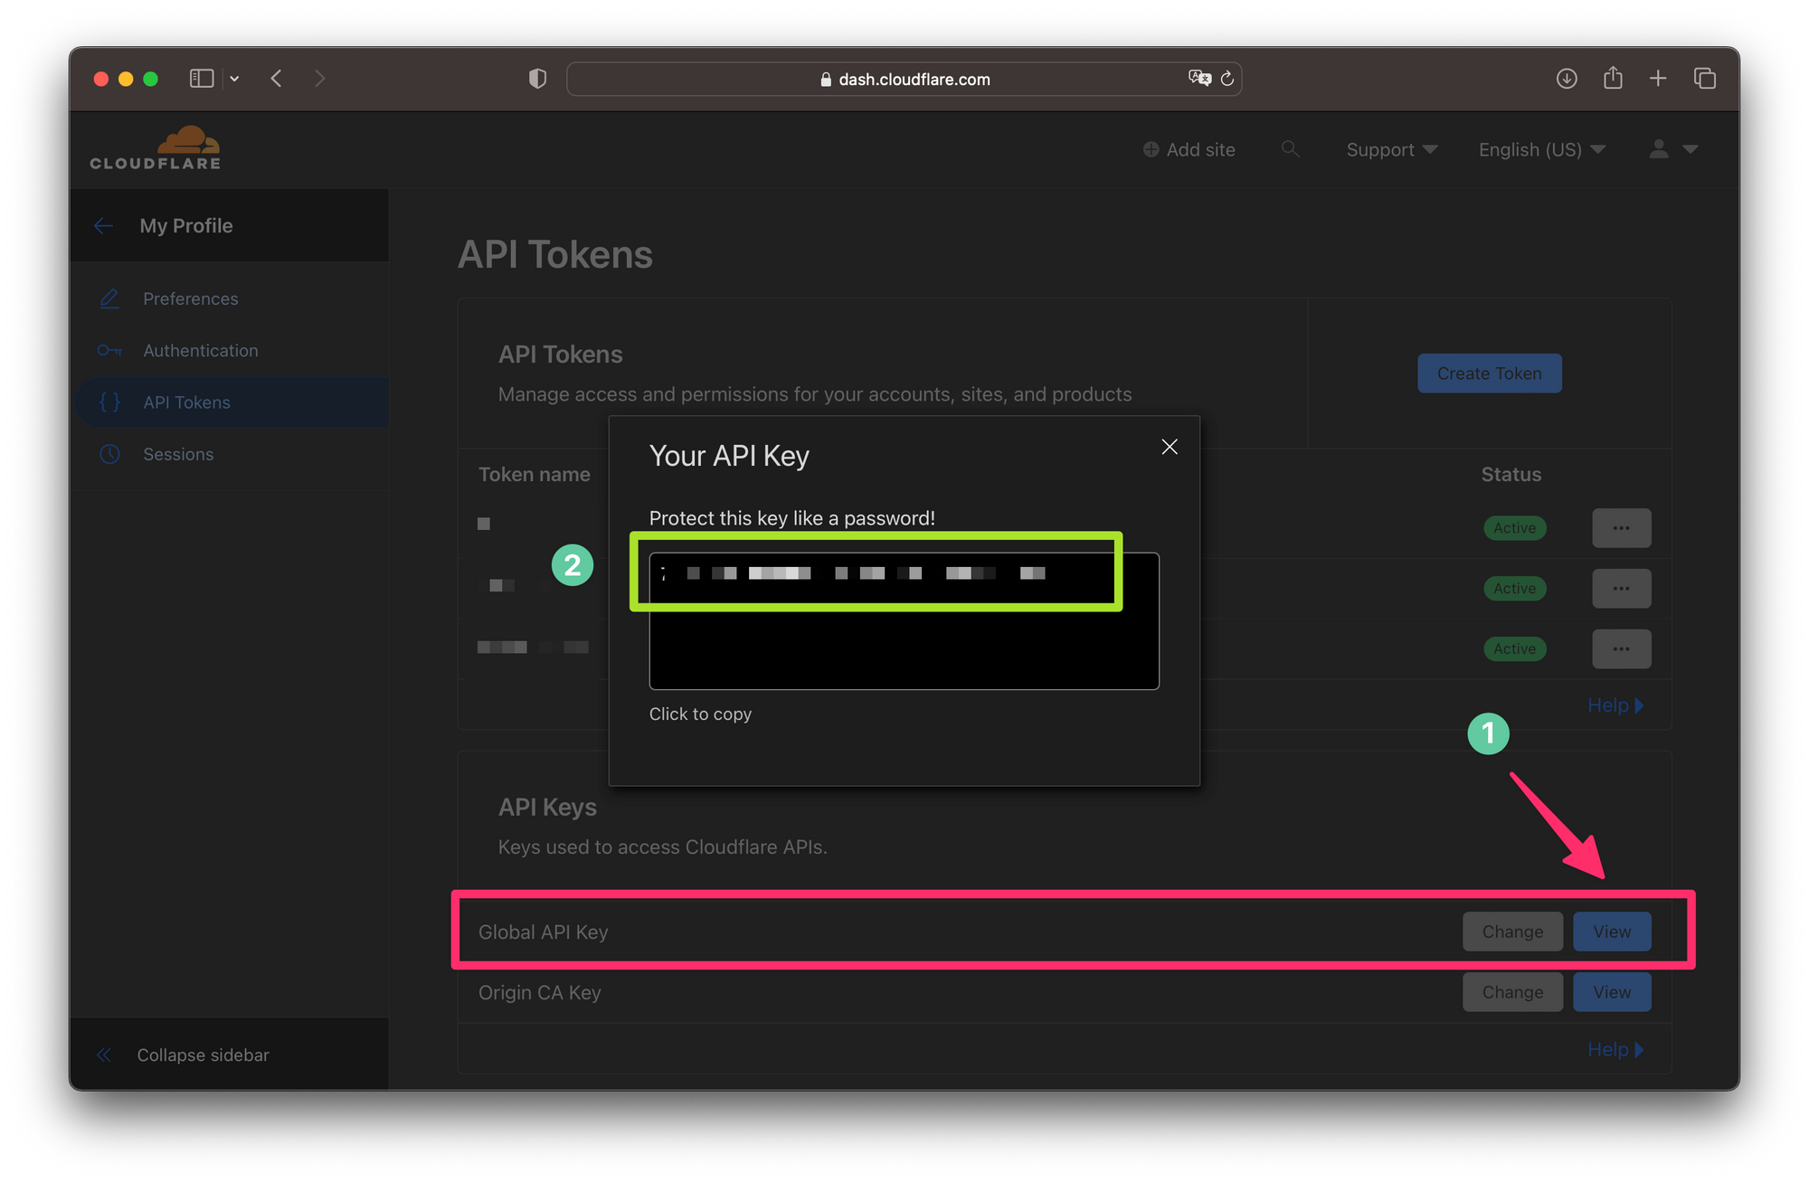Image resolution: width=1809 pixels, height=1182 pixels.
Task: Click the privacy shield icon
Action: pyautogui.click(x=537, y=79)
